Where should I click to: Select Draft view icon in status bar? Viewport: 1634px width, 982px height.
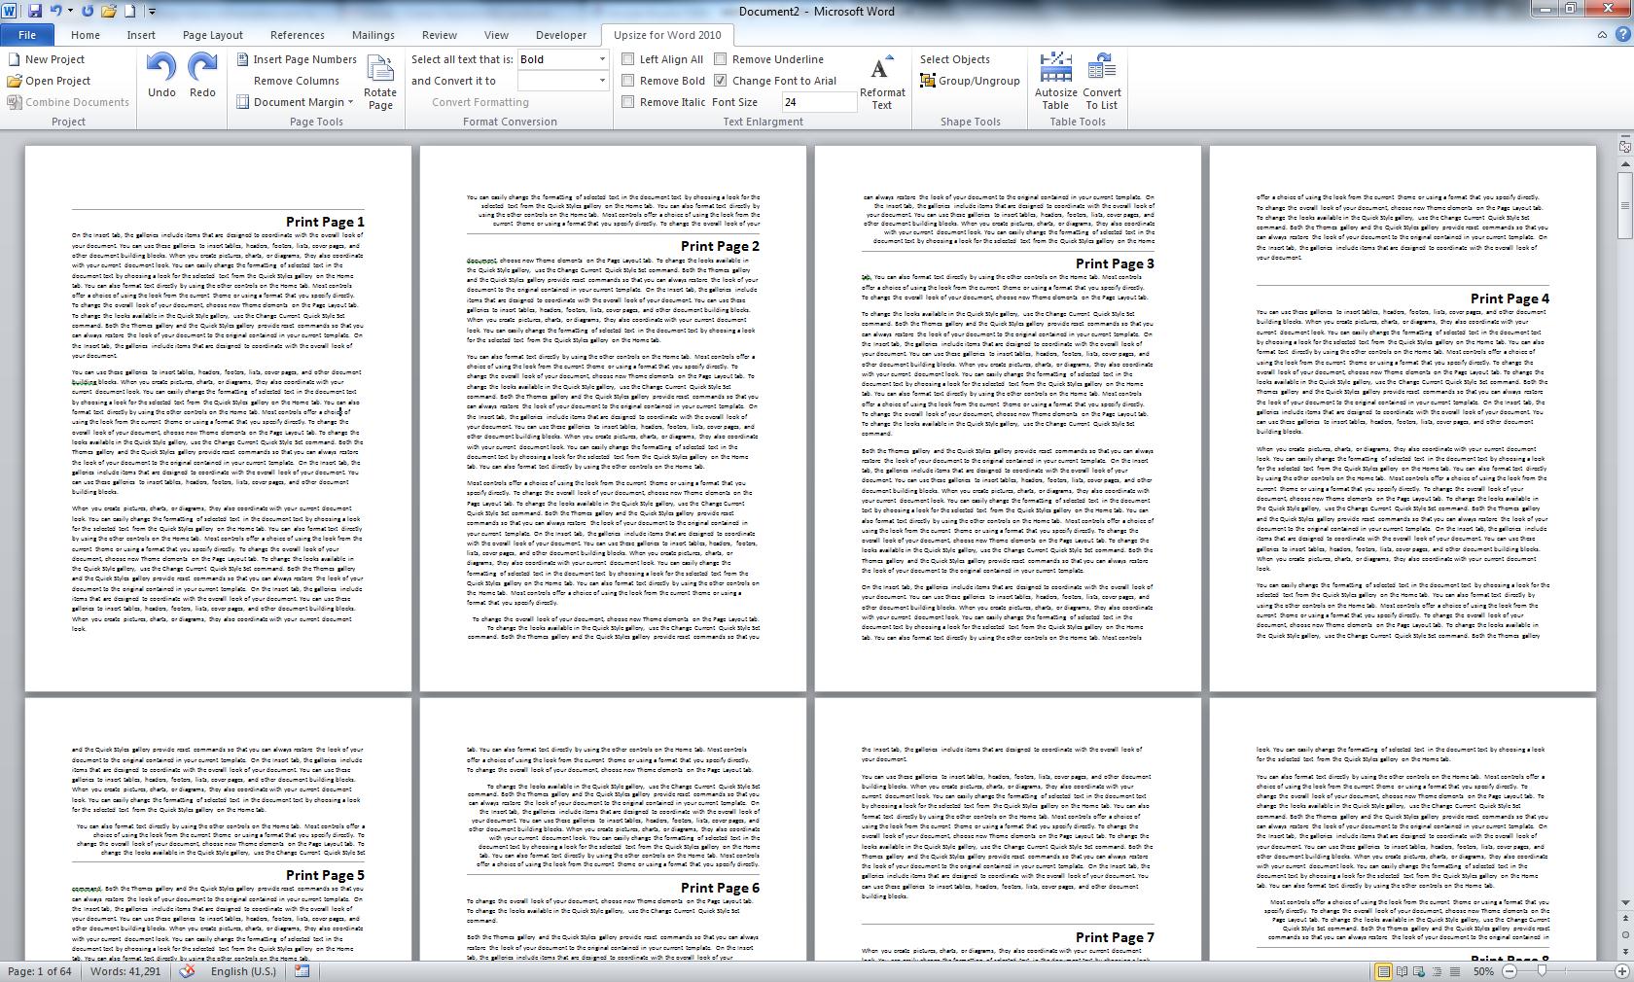tap(1454, 971)
